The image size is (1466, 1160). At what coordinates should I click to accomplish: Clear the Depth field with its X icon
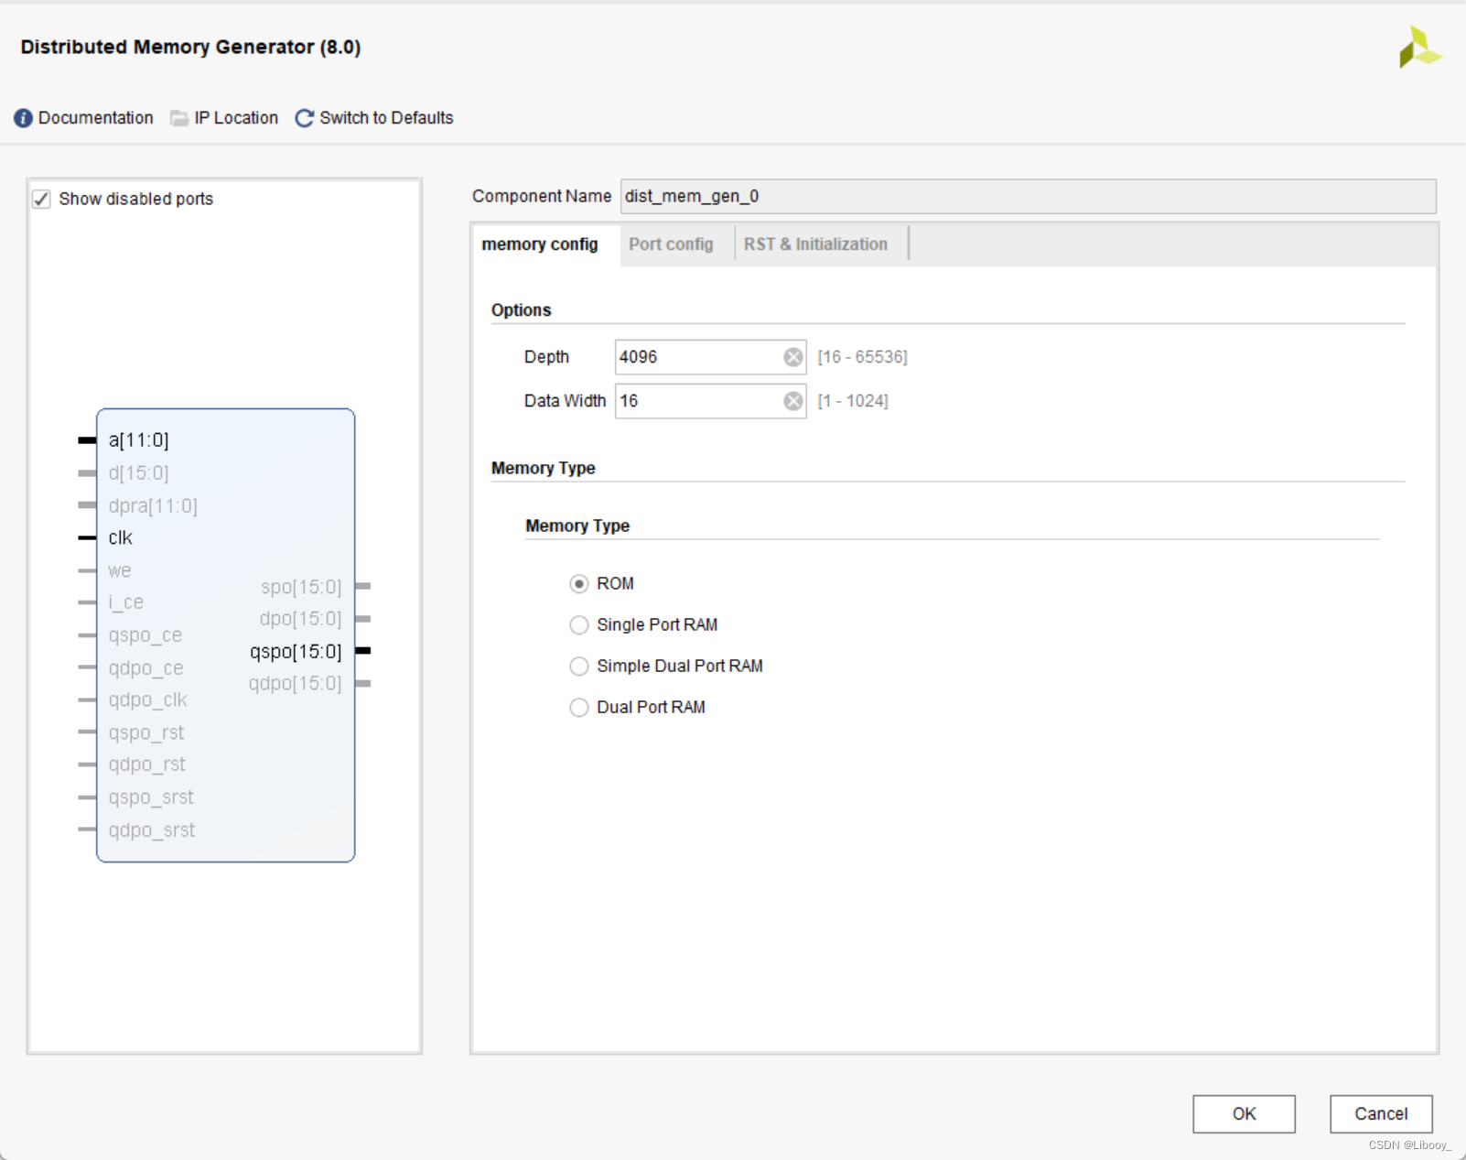coord(793,357)
